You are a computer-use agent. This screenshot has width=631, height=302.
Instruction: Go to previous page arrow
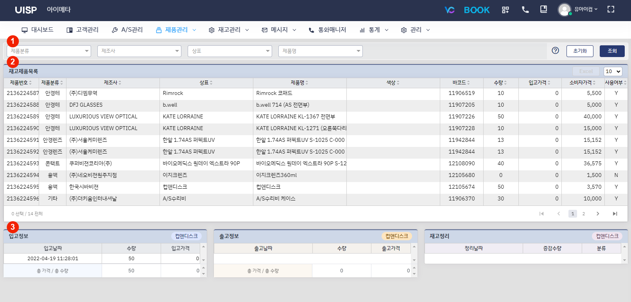[559, 214]
